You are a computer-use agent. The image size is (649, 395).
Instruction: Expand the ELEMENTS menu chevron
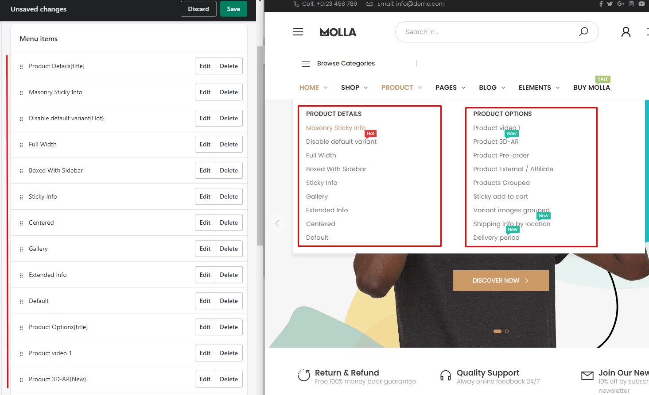coord(558,88)
